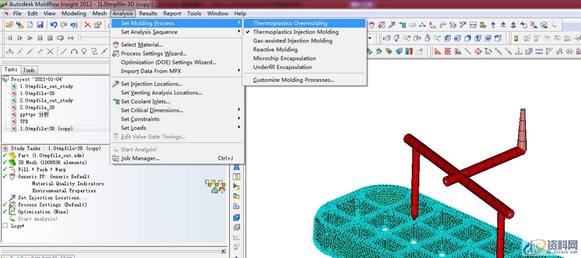Click Customize Molding Processes entry
Viewport: 581px width, 258px height.
294,80
